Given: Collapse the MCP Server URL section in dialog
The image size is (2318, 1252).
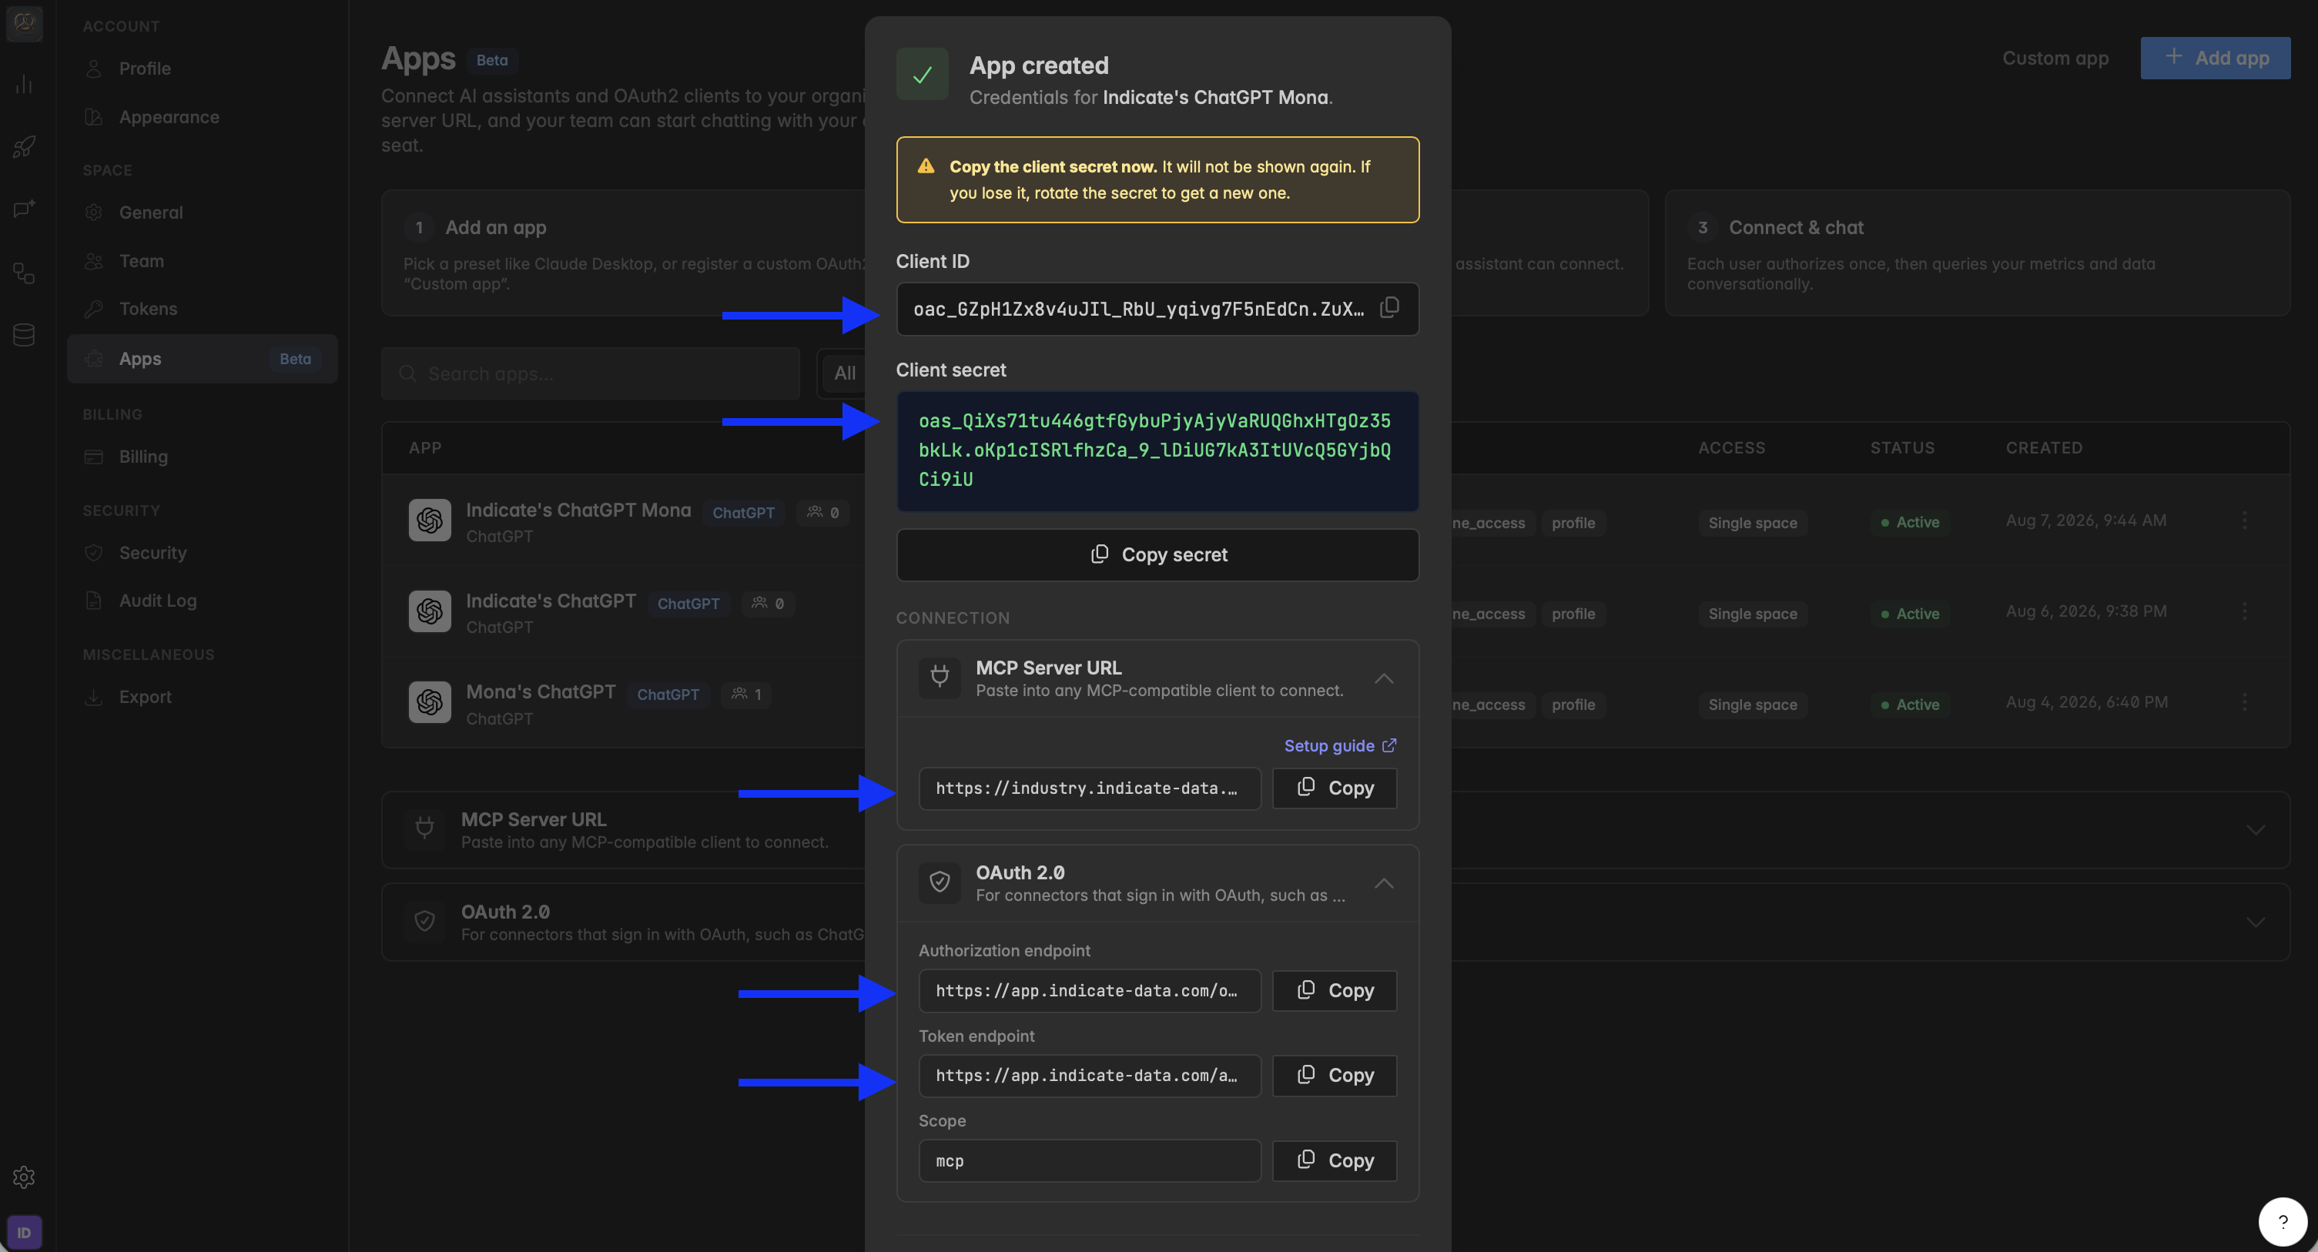Looking at the screenshot, I should pos(1384,678).
